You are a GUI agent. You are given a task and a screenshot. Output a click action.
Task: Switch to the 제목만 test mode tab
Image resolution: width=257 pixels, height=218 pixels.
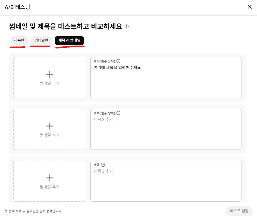pos(19,40)
